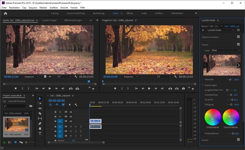Image resolution: width=245 pixels, height=150 pixels.
Task: Play the Program monitor video
Action: (x=149, y=88)
